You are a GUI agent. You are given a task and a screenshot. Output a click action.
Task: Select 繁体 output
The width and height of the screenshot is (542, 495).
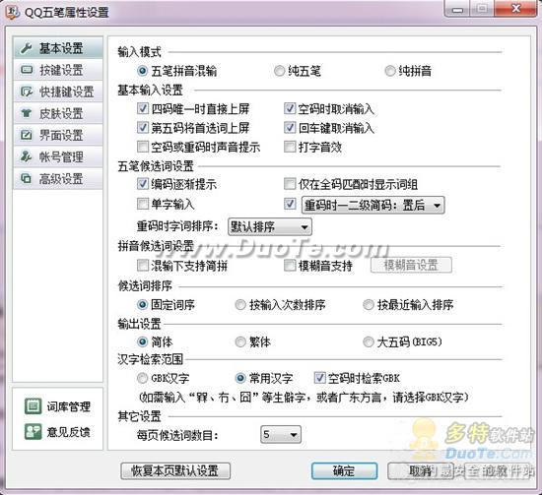pos(240,341)
